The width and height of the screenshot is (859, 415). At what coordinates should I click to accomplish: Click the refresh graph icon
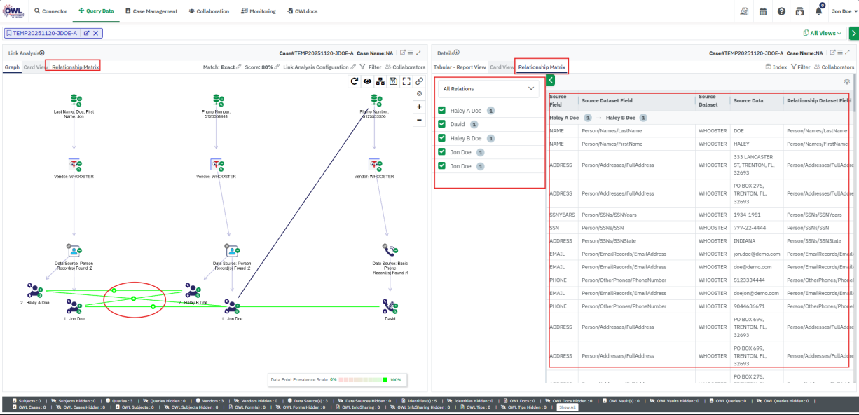pos(355,81)
